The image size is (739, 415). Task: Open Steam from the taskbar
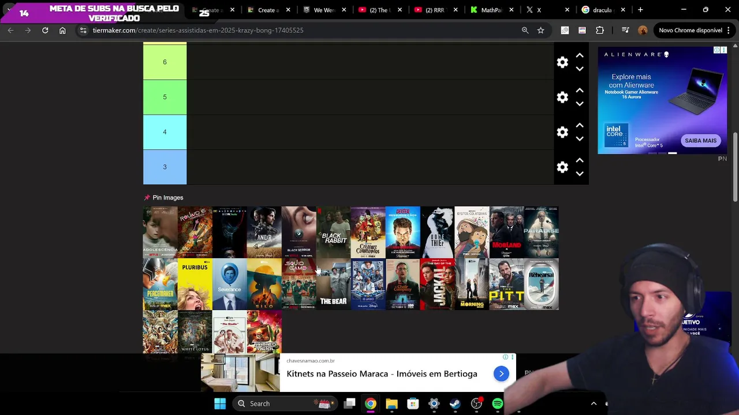pyautogui.click(x=455, y=403)
